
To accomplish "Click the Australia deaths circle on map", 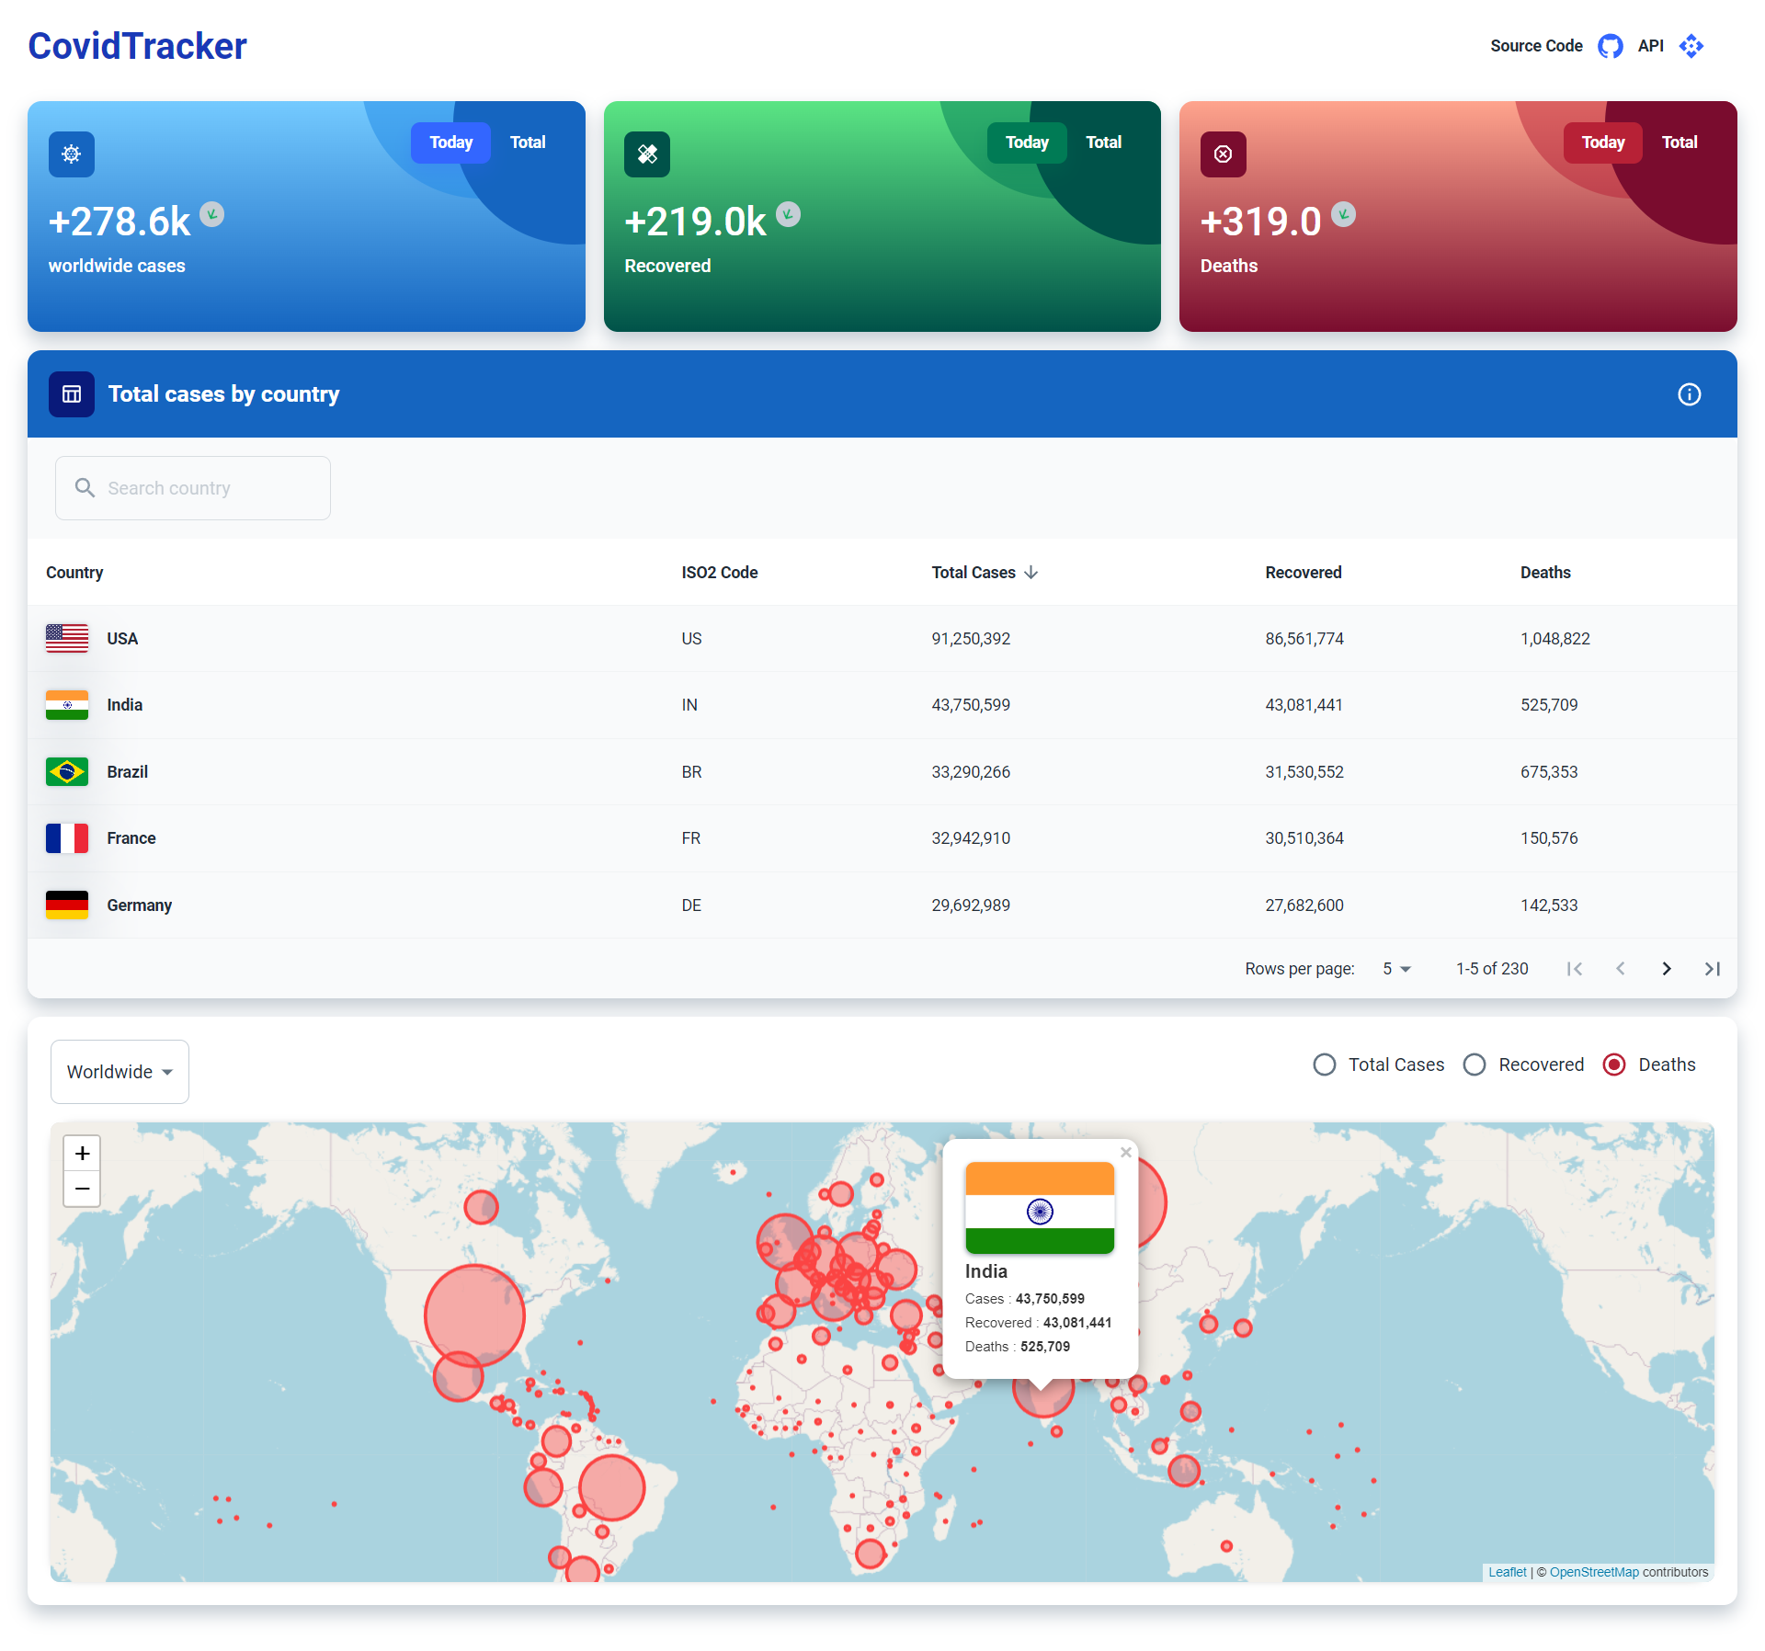I will pos(1226,1546).
